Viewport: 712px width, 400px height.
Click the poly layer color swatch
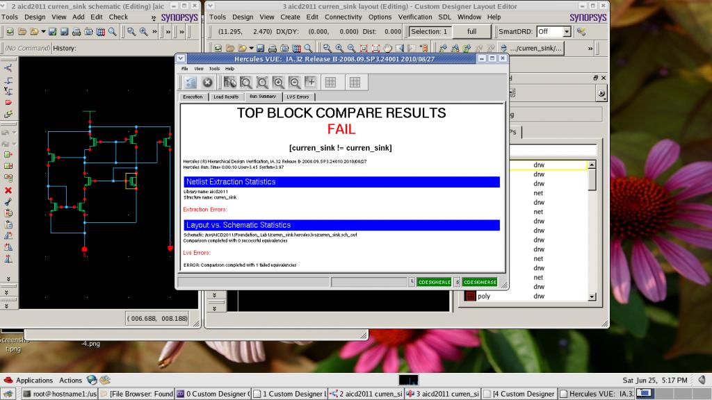471,296
